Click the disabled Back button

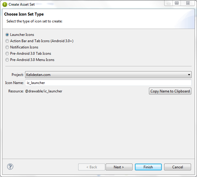tap(92, 167)
